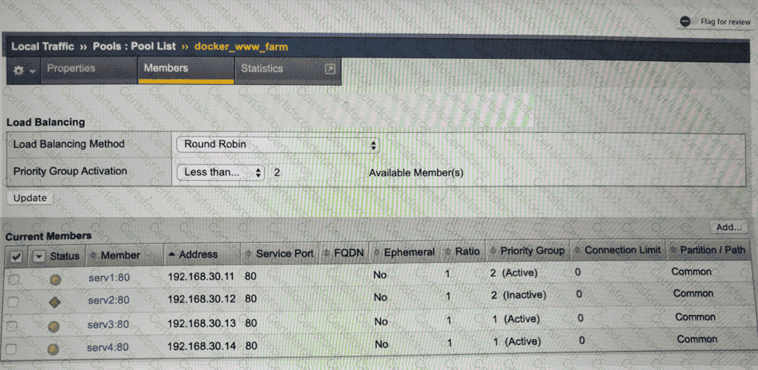Open the gear settings menu icon
The width and height of the screenshot is (758, 370).
(23, 69)
